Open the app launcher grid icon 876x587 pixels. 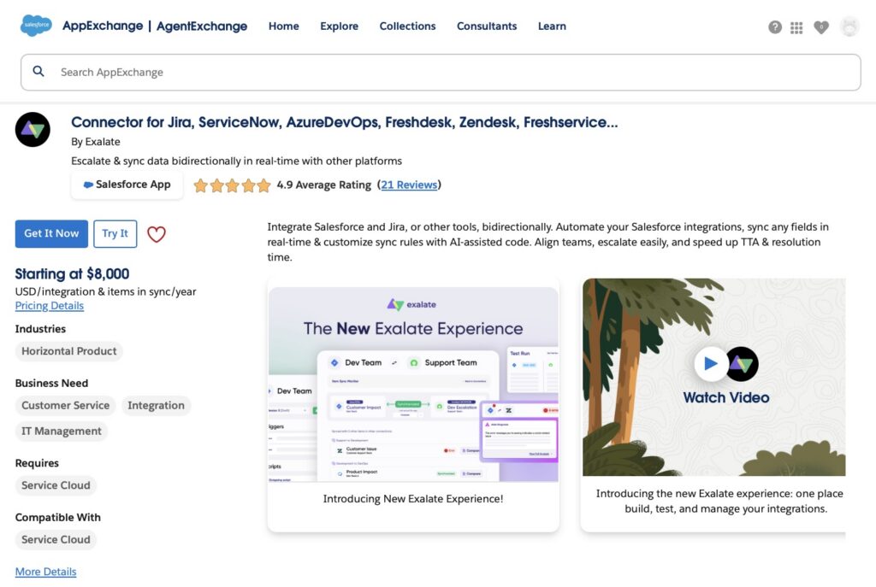point(796,27)
